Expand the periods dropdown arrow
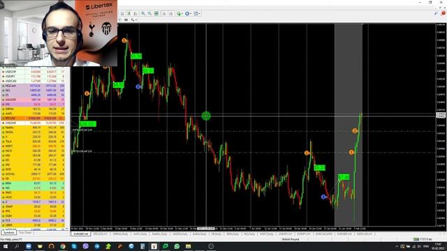Image resolution: width=447 pixels, height=251 pixels. [x=191, y=14]
